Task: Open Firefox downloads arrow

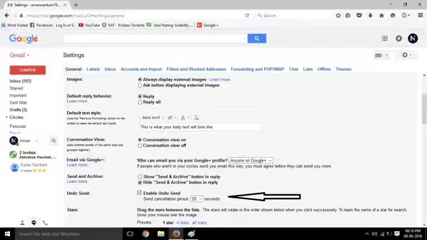Action: (x=370, y=16)
